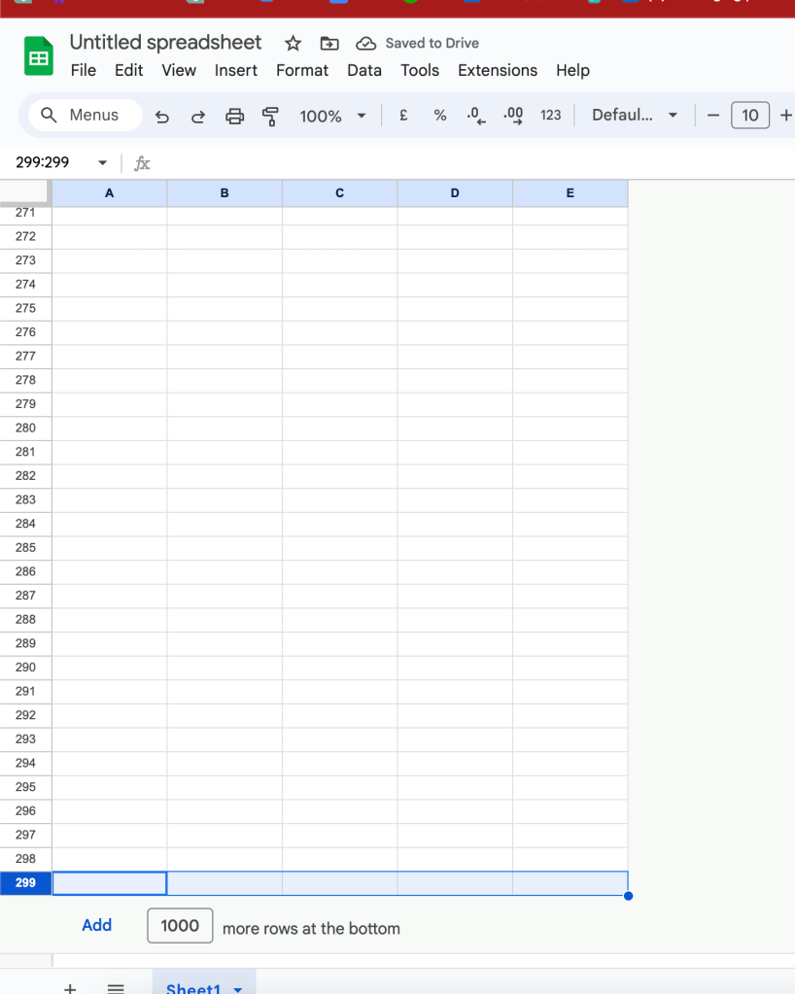Click the Redo arrow
The width and height of the screenshot is (795, 994).
coord(198,116)
